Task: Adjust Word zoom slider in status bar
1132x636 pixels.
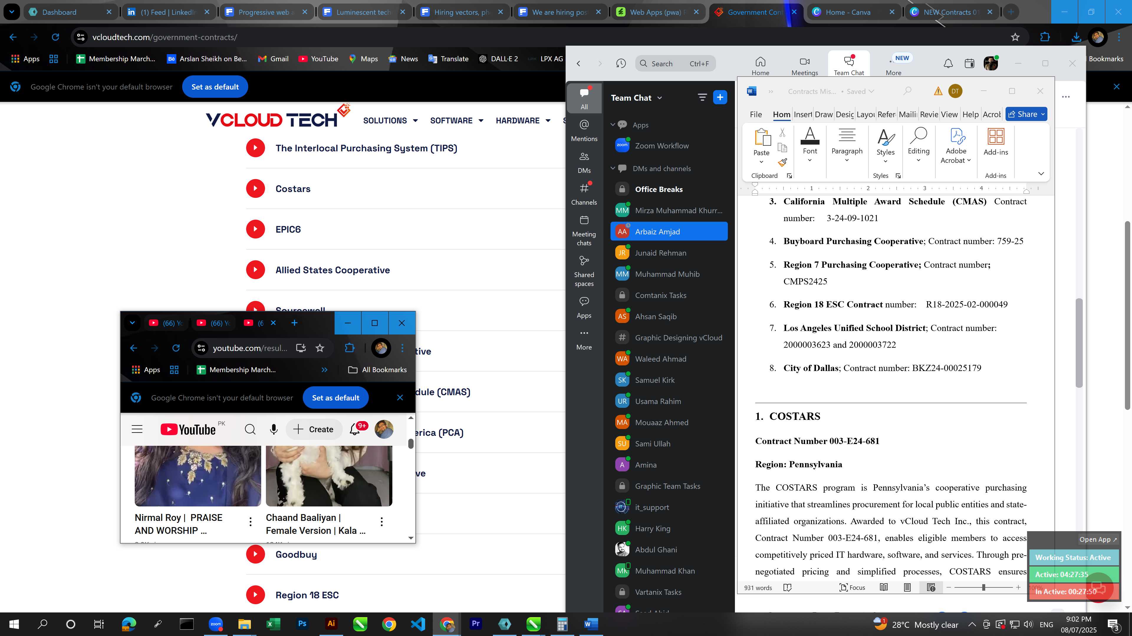Action: [983, 587]
